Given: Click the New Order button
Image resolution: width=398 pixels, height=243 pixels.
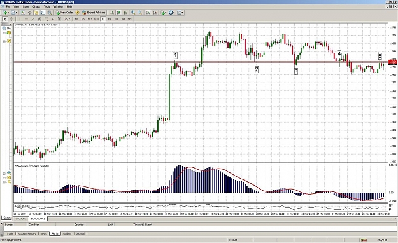Looking at the screenshot, I should pos(64,13).
